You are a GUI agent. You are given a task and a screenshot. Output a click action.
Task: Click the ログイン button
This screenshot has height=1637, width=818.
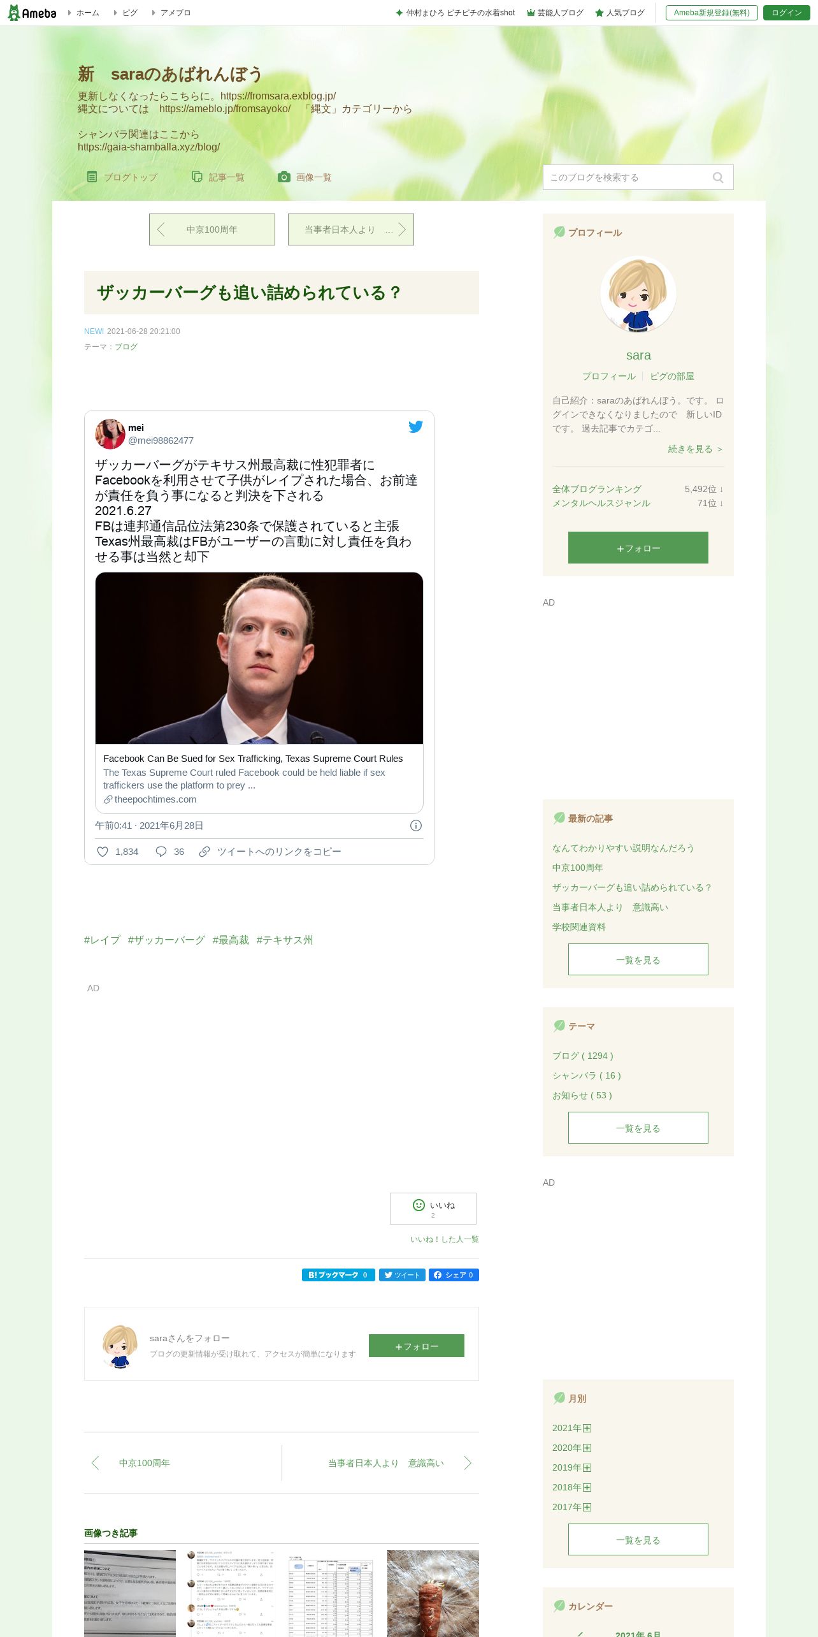pos(787,13)
